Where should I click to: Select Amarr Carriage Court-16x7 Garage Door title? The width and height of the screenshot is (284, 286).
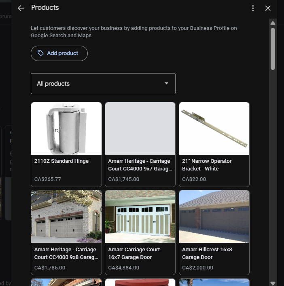click(x=135, y=253)
